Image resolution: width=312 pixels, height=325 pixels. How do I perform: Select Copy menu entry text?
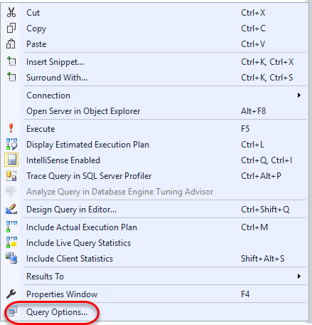[36, 29]
